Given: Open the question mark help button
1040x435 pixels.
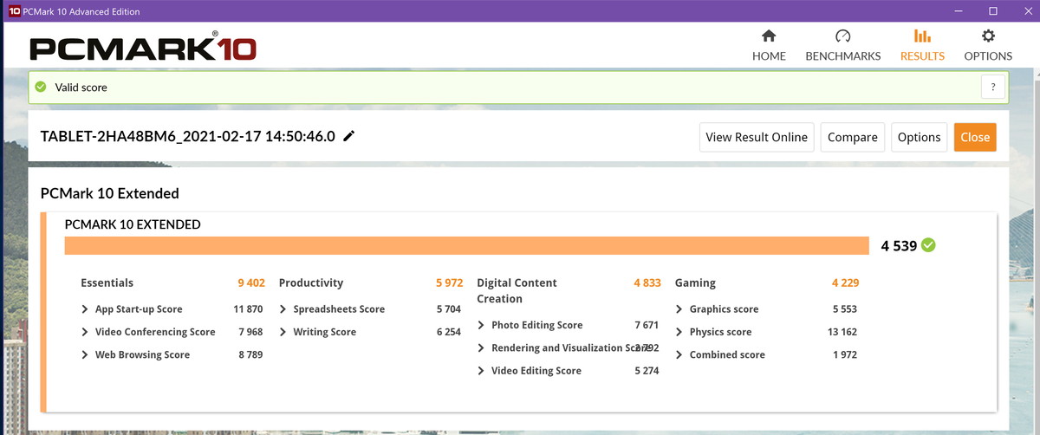Looking at the screenshot, I should tap(993, 87).
